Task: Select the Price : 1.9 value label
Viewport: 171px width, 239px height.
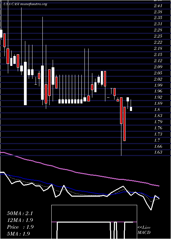Action: (x=20, y=227)
